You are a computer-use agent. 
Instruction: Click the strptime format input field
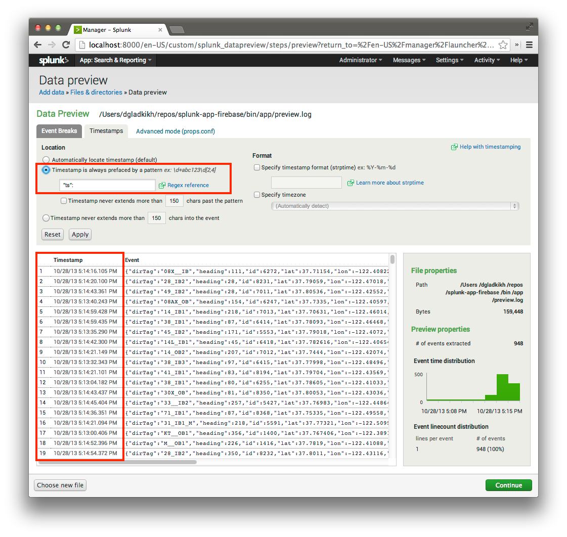tap(307, 183)
